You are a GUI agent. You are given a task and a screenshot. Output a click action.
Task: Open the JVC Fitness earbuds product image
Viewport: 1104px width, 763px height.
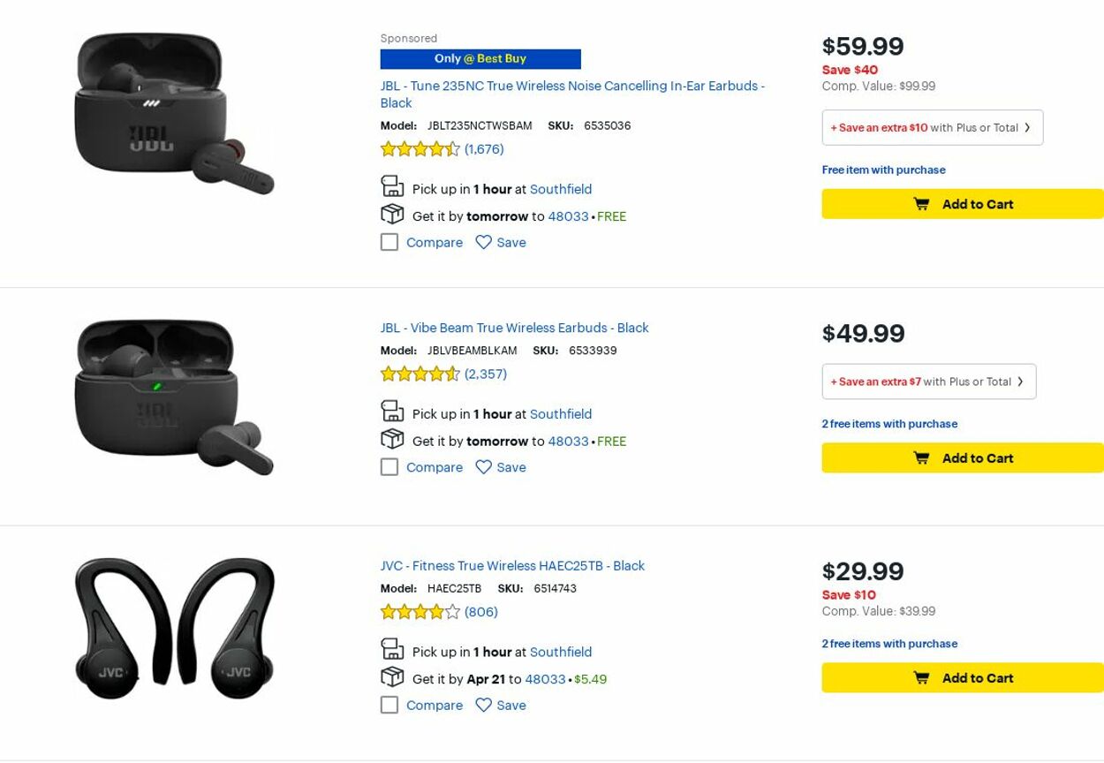point(175,628)
